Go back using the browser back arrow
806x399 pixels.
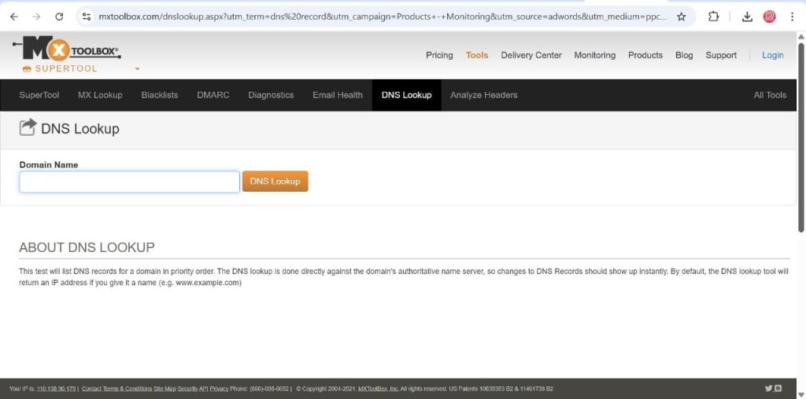pyautogui.click(x=14, y=16)
